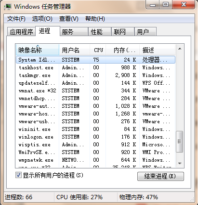
Task: Click Microso... description cell
Action: pyautogui.click(x=156, y=144)
